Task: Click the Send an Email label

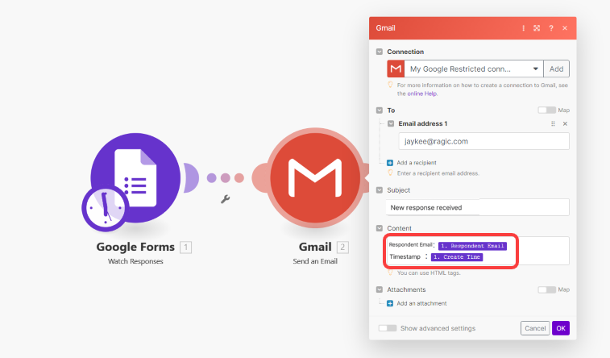Action: [x=315, y=261]
